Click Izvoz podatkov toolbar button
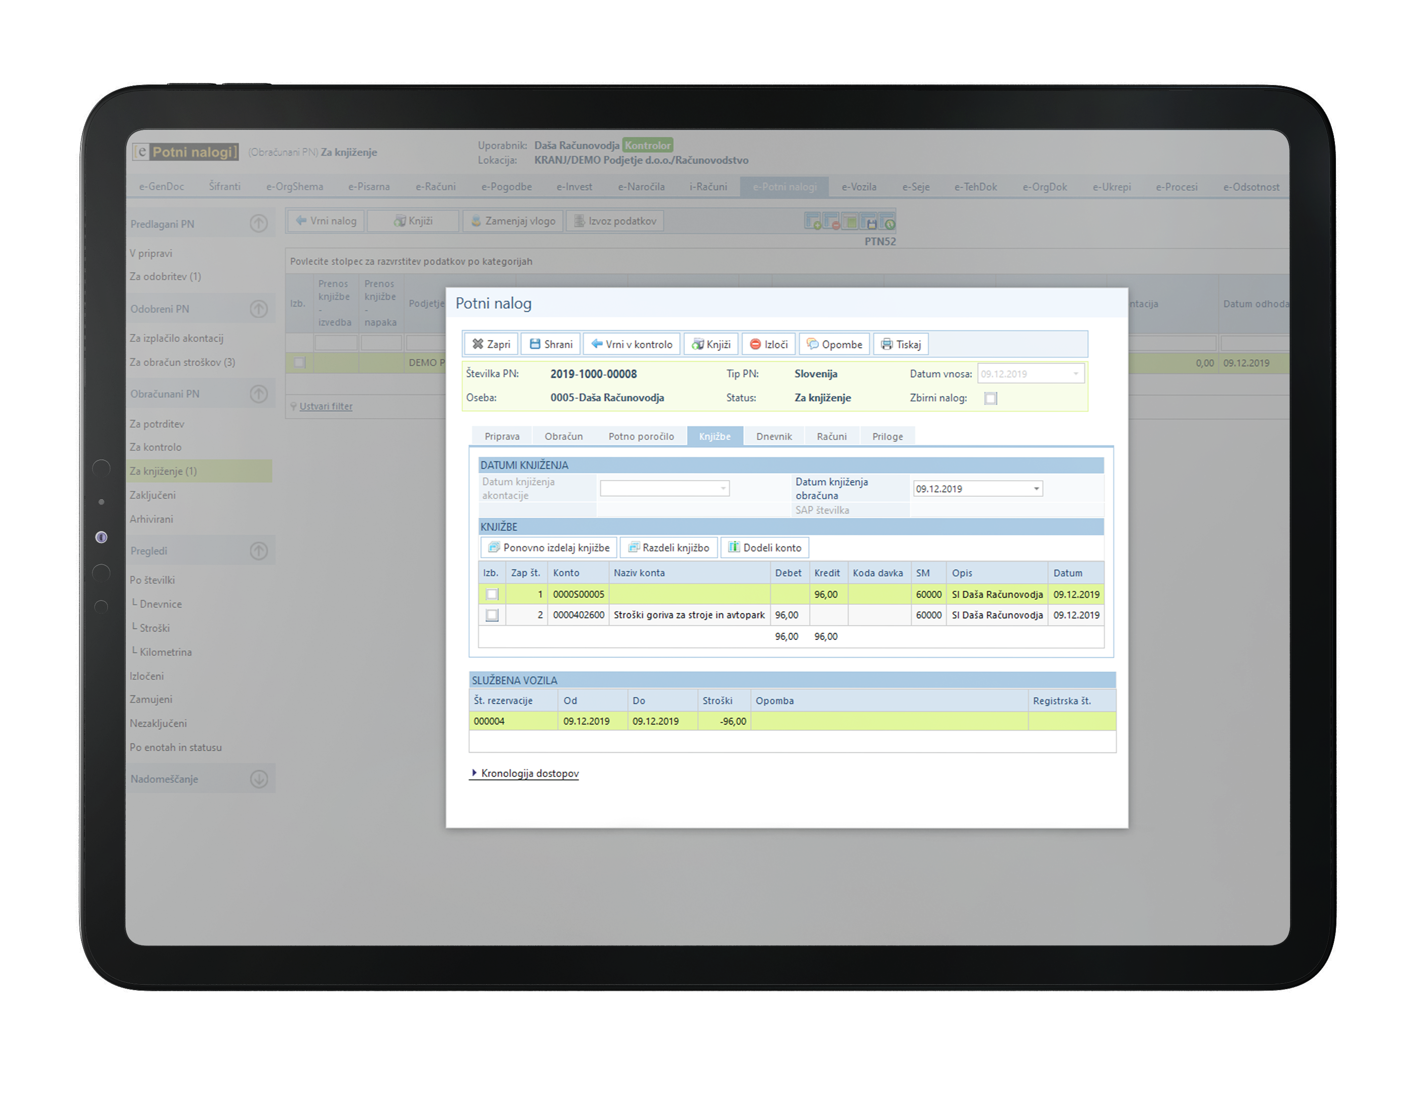This screenshot has height=1097, width=1410. tap(615, 221)
